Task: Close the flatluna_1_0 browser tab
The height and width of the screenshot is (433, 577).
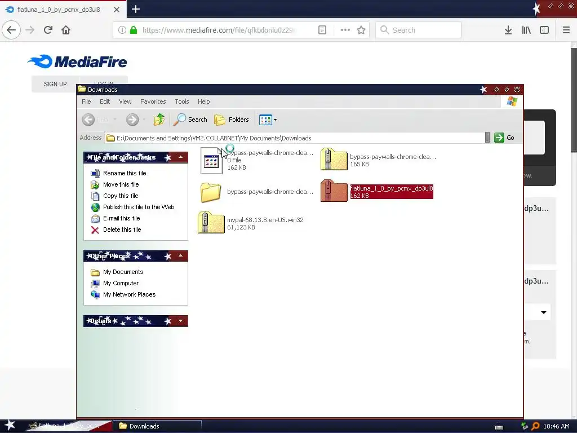Action: click(x=117, y=10)
